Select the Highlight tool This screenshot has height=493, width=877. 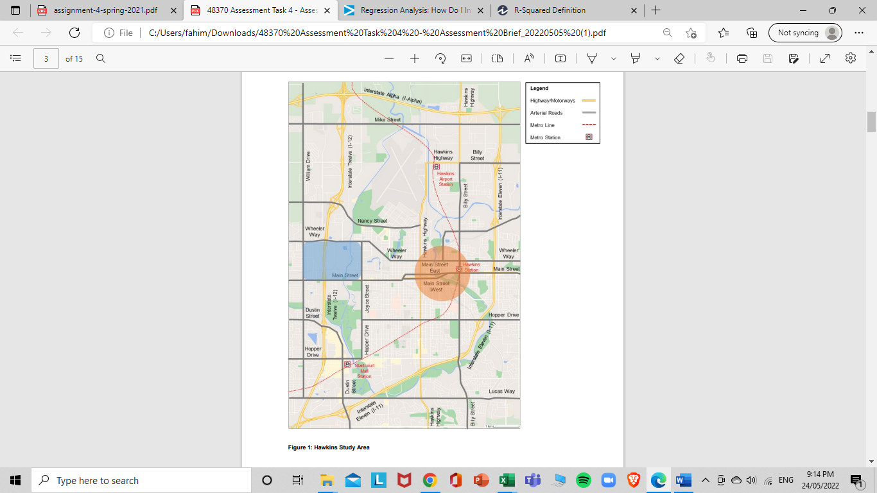636,58
